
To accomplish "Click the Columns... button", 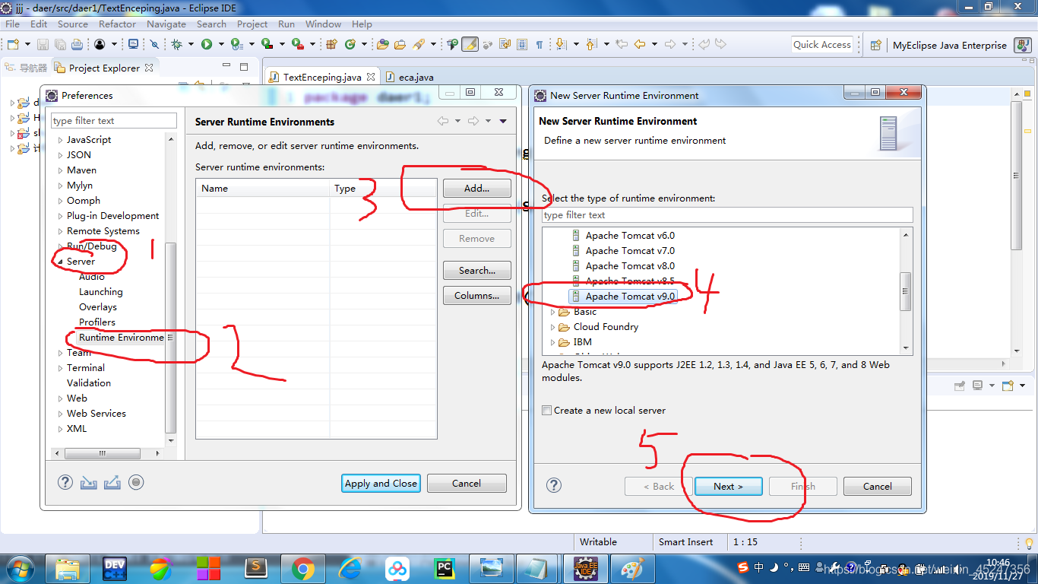I will (476, 296).
